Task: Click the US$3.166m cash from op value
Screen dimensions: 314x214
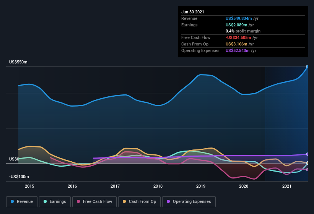Action: [236, 44]
